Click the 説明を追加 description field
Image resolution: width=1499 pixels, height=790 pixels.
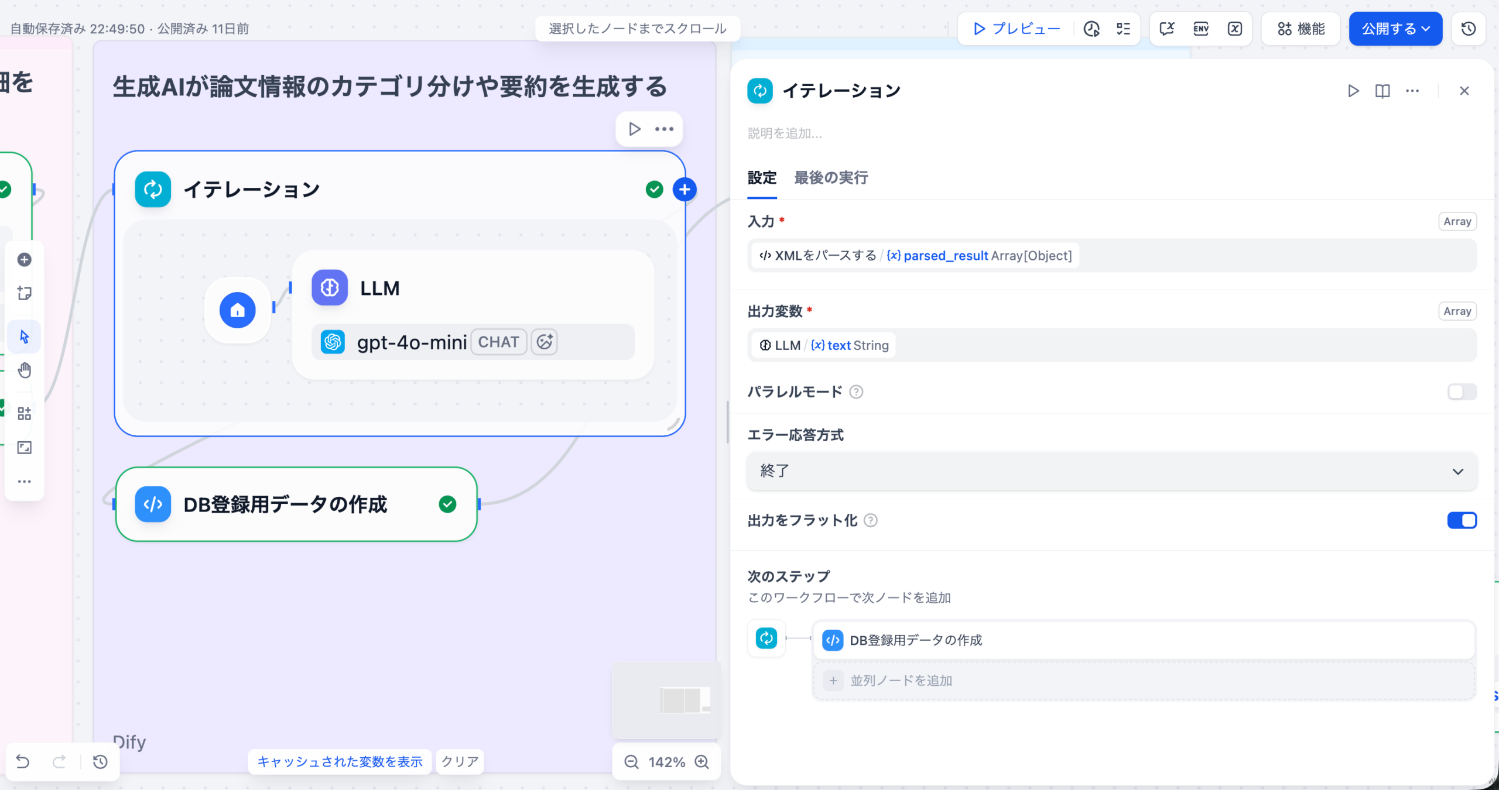(785, 133)
